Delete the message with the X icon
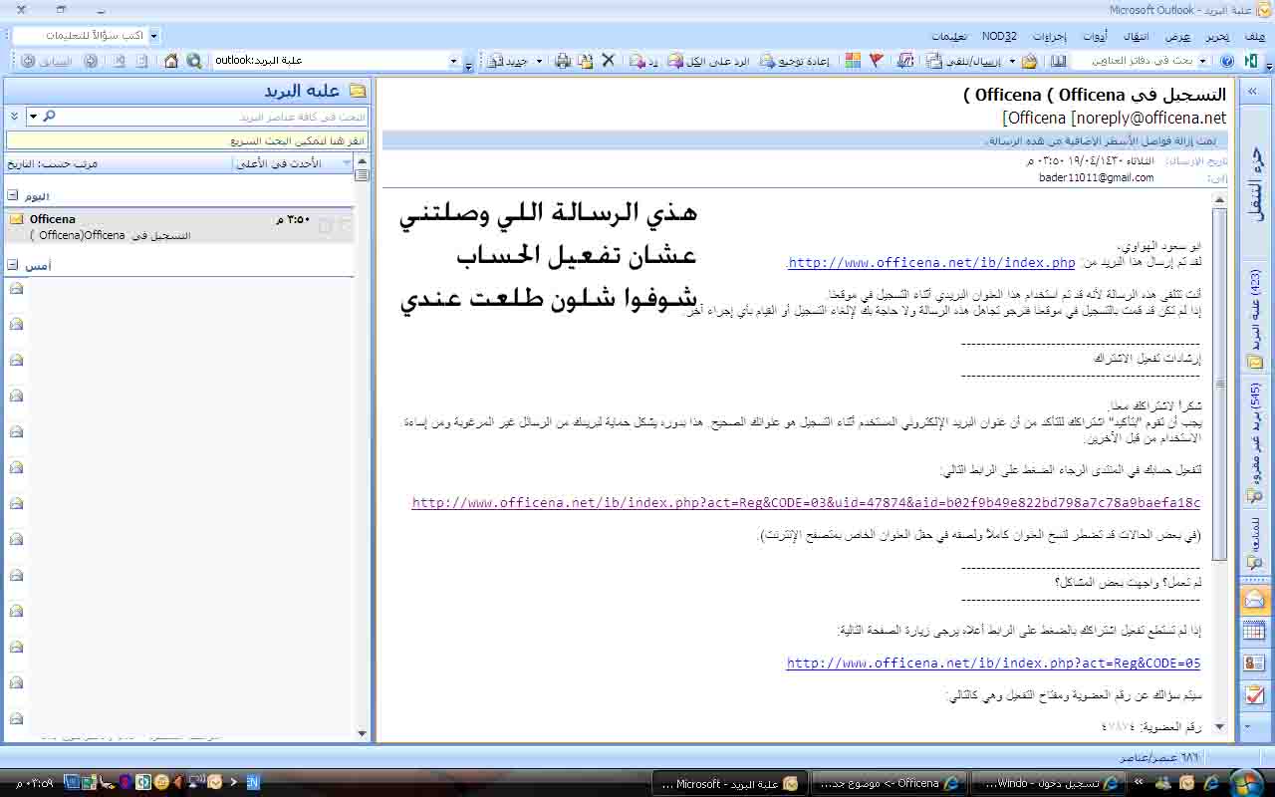 pos(609,61)
